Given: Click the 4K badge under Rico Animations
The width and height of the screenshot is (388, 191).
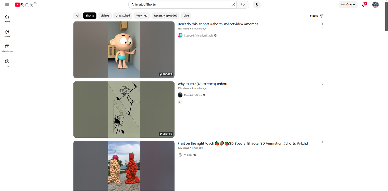Looking at the screenshot, I should pyautogui.click(x=180, y=102).
